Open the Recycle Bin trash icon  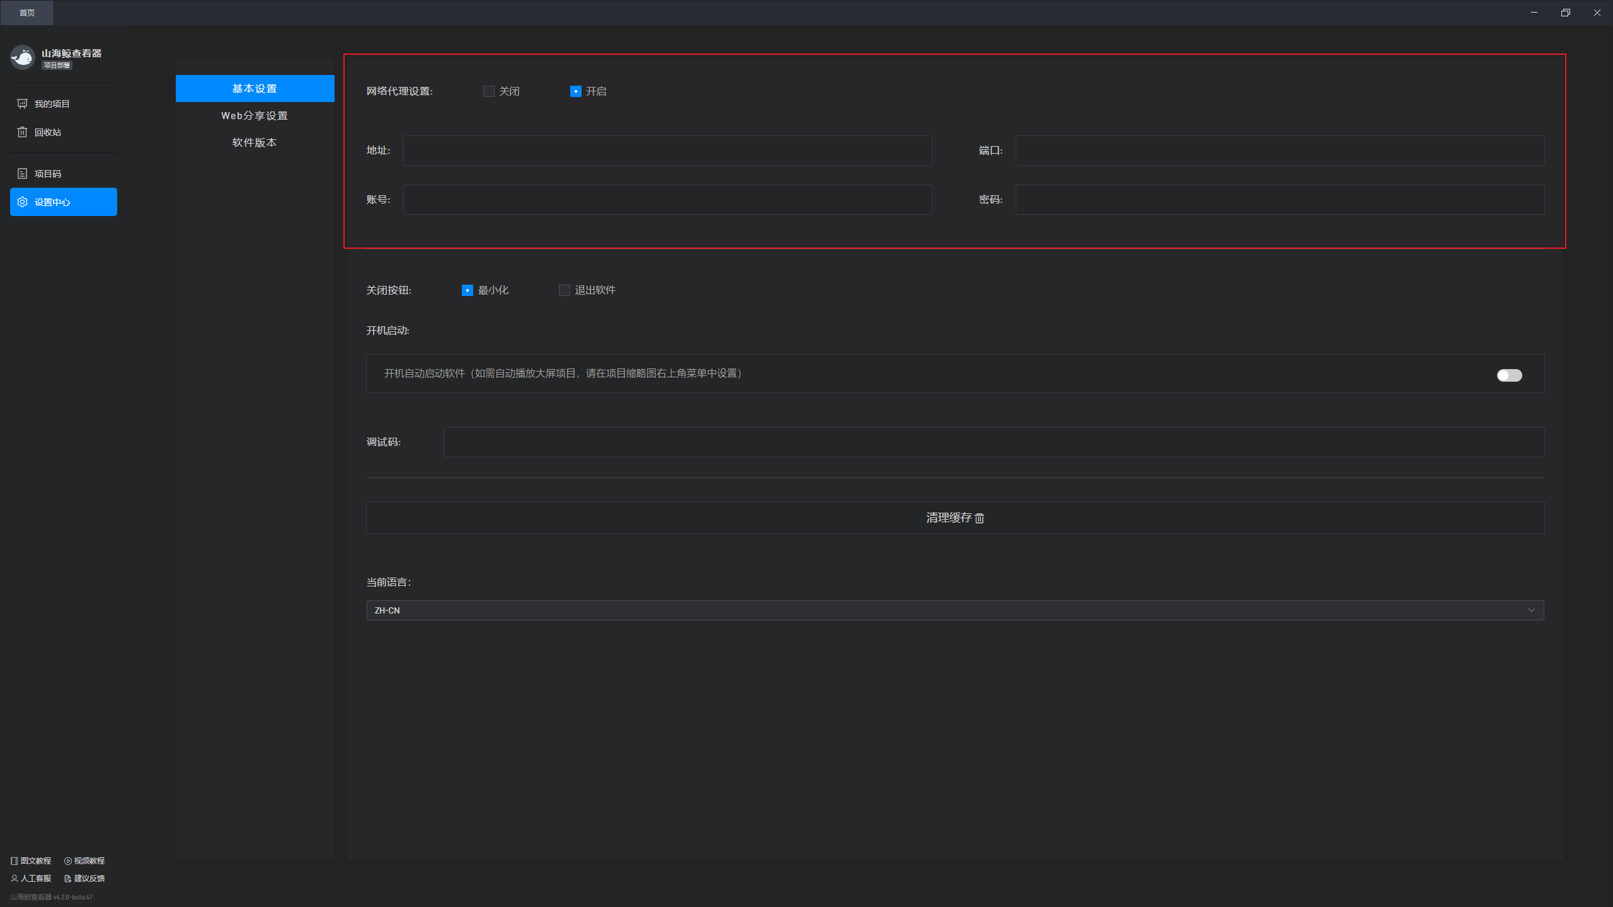point(22,132)
